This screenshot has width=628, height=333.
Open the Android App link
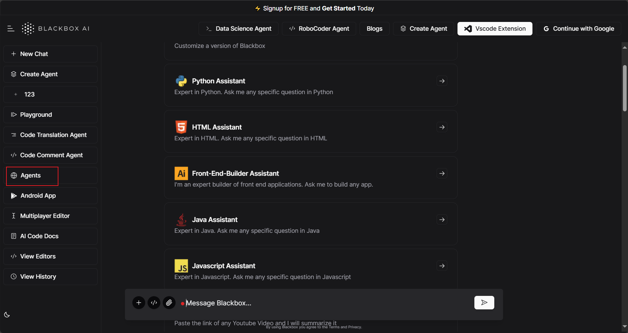click(x=50, y=196)
